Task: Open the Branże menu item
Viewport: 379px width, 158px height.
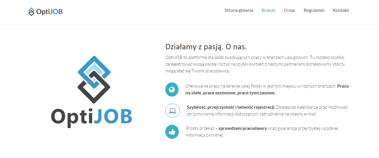Action: [x=268, y=10]
